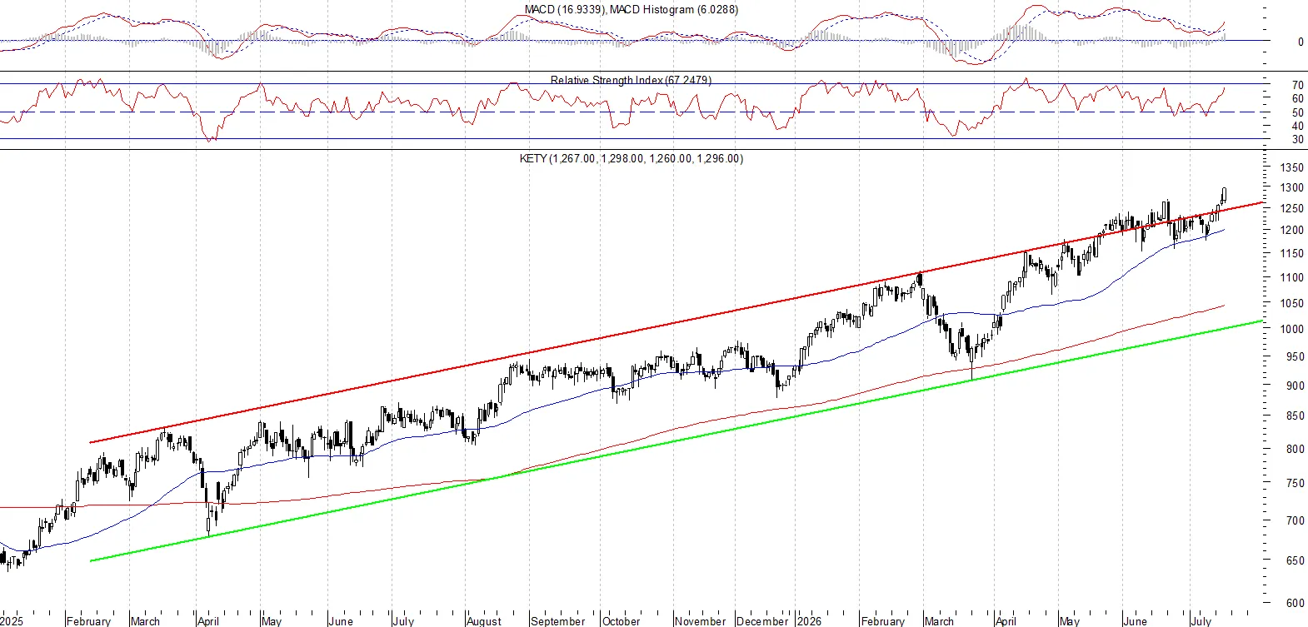Click the 2025 year label on time axis
Screen dimensions: 1308x627
[12, 621]
